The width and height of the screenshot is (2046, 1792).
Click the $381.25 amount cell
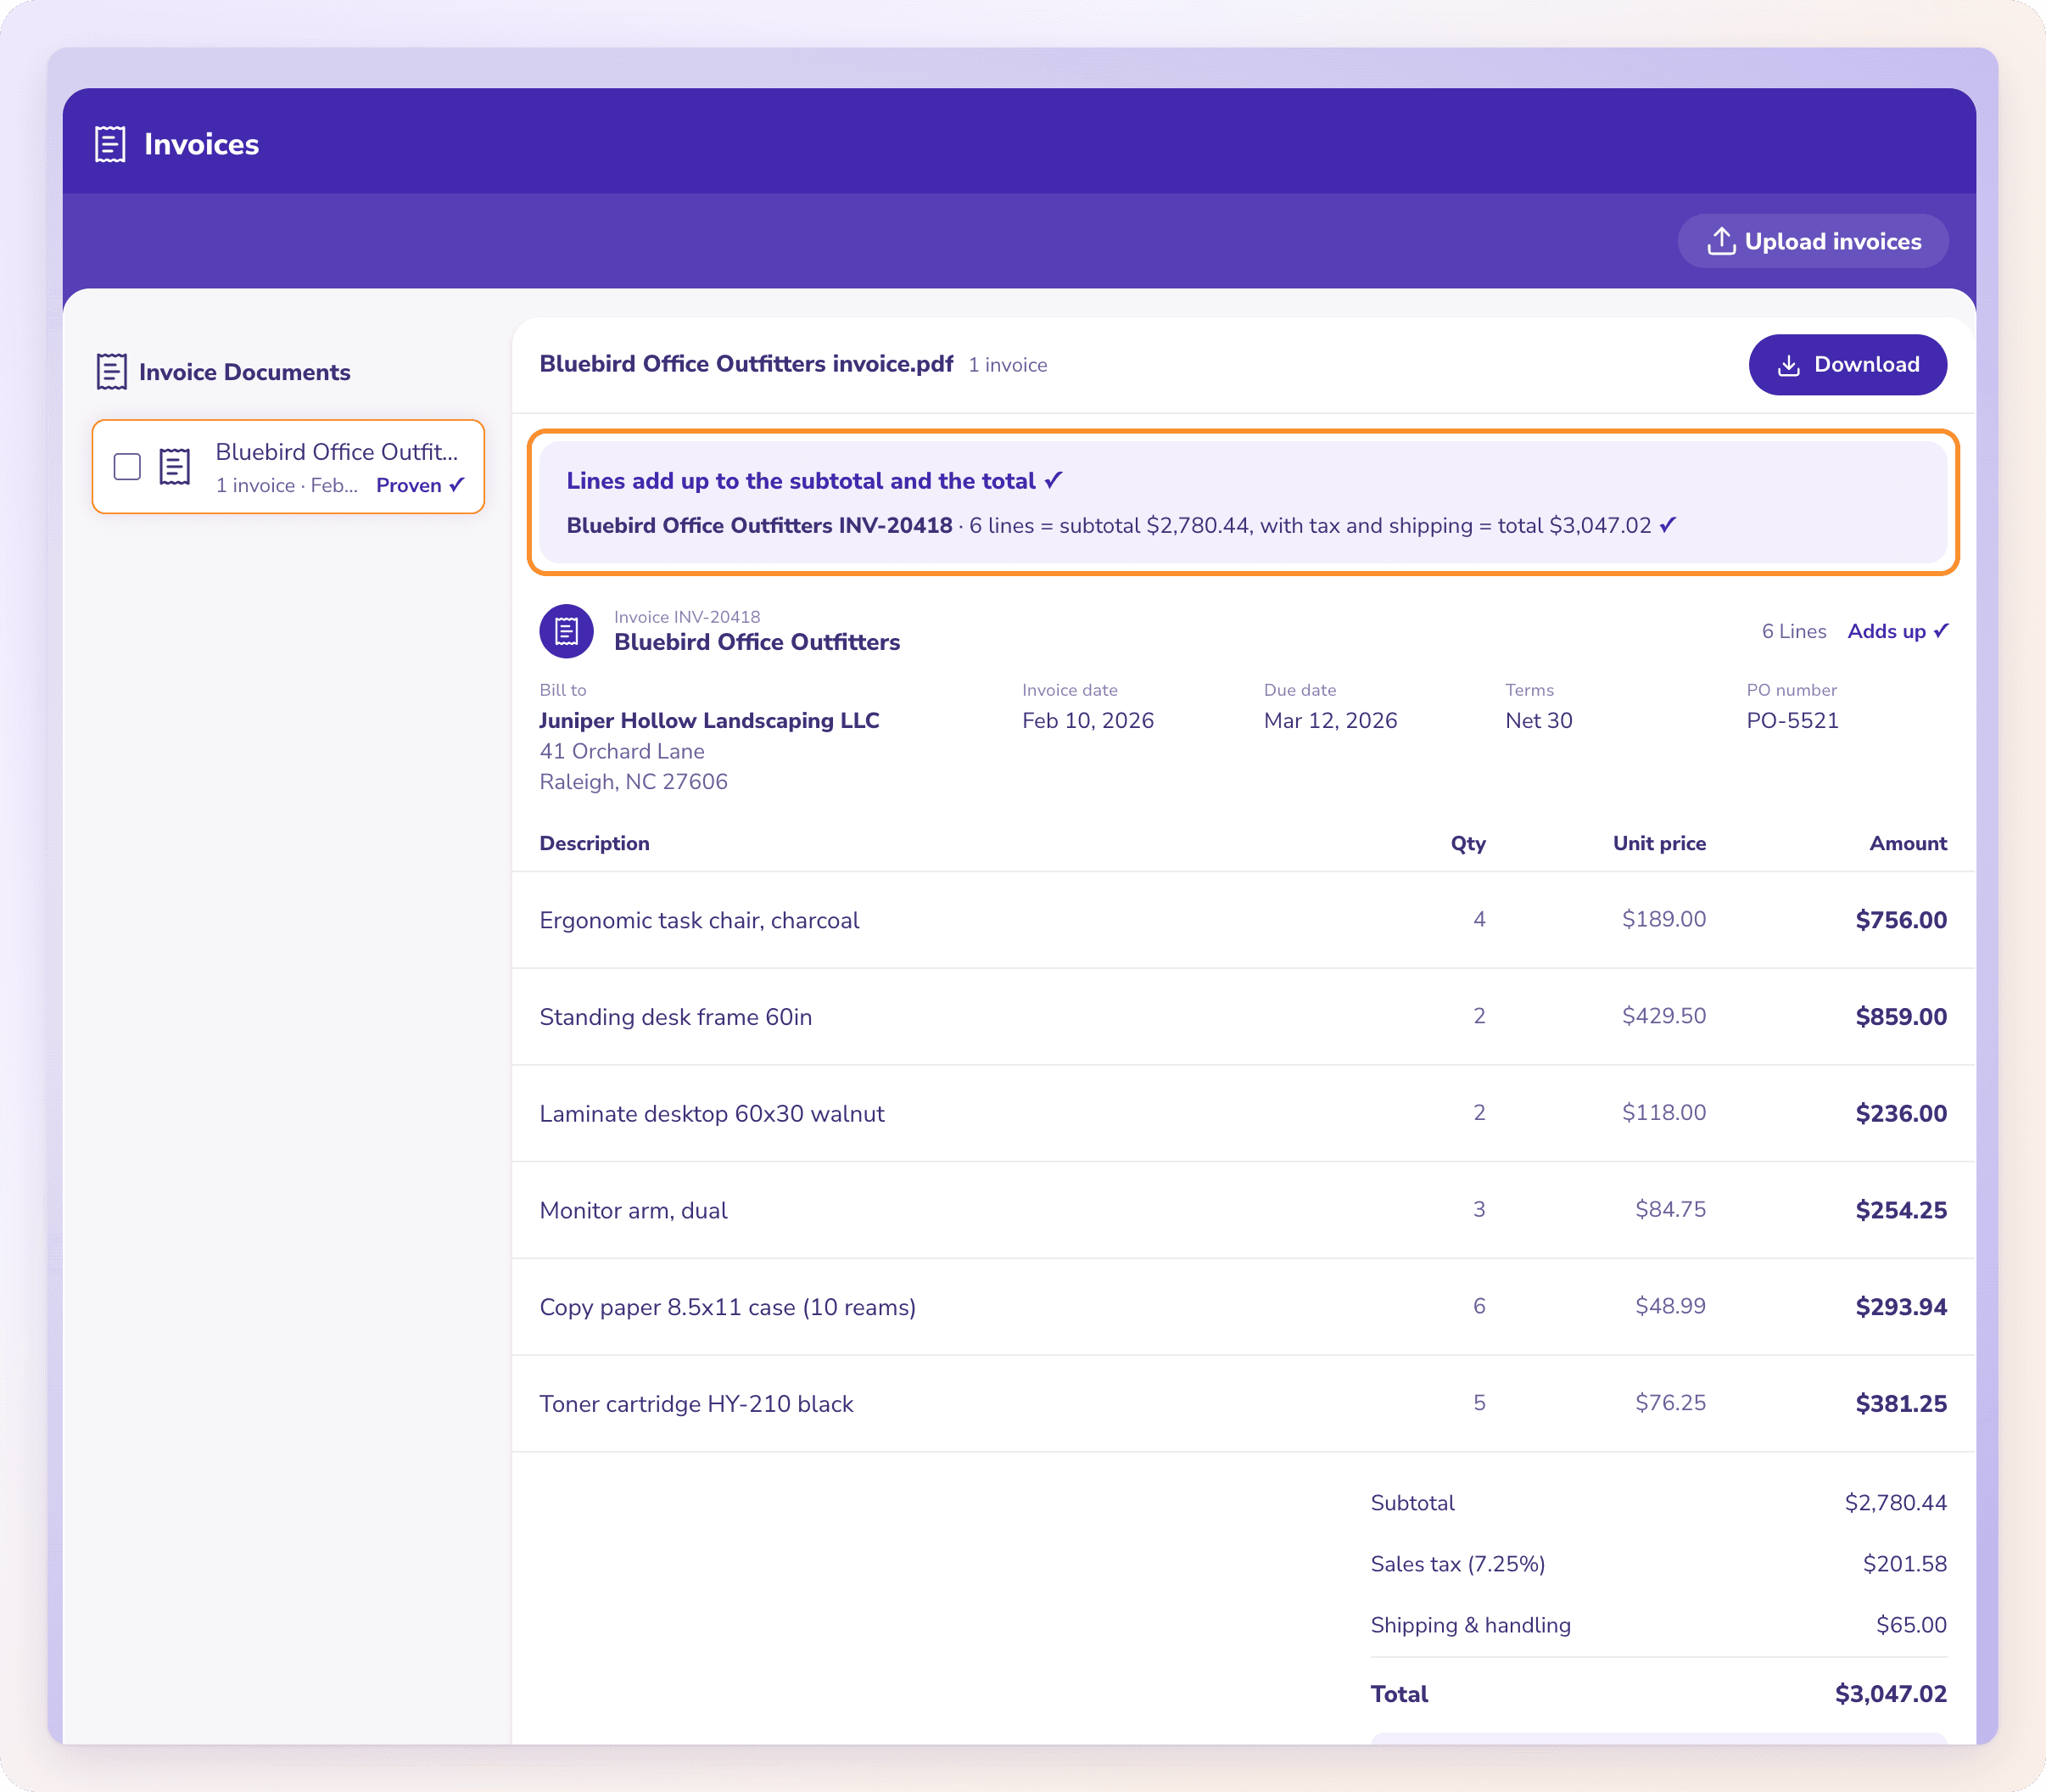click(x=1900, y=1404)
